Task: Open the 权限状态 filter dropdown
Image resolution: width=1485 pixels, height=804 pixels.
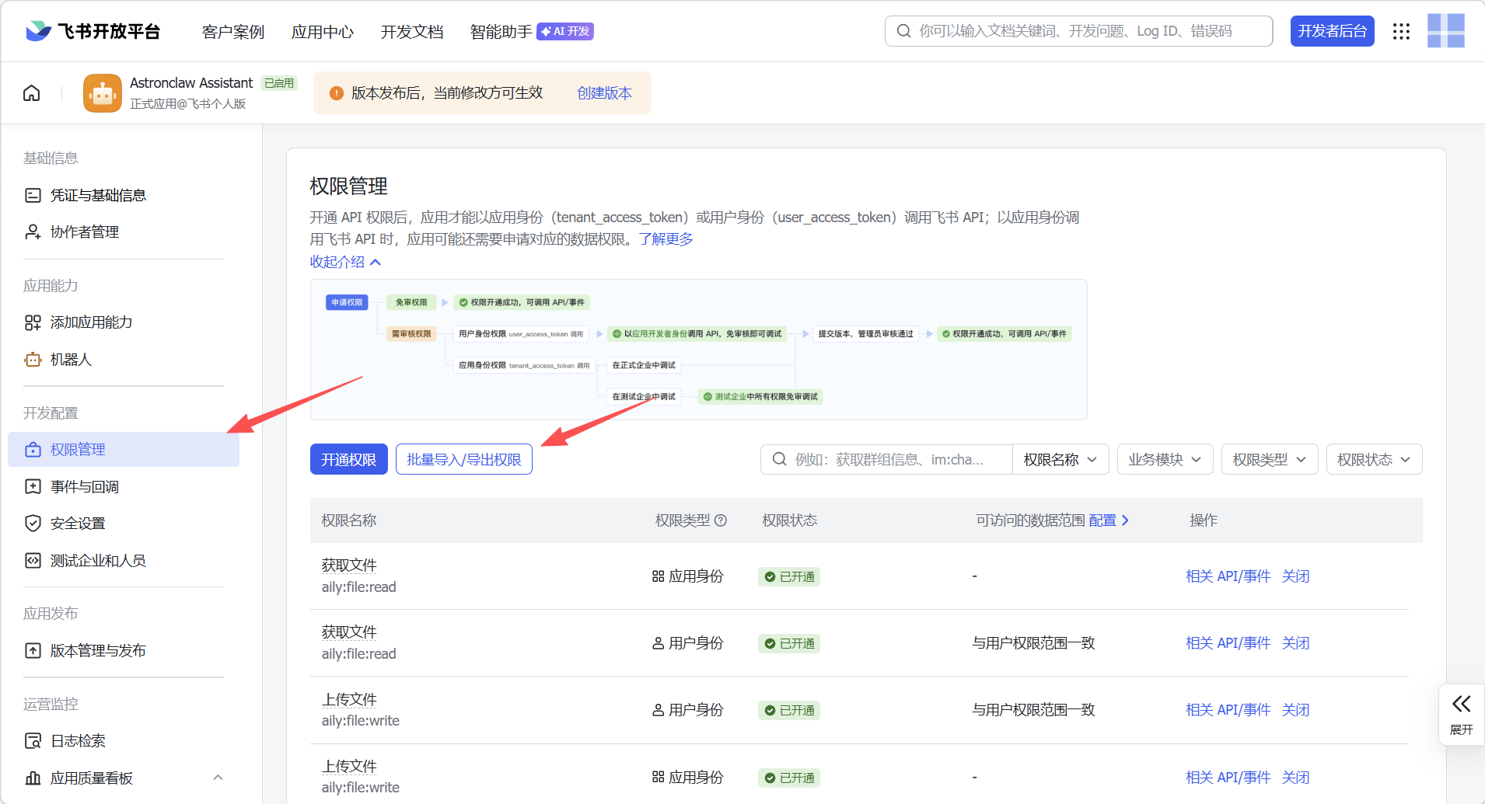Action: pyautogui.click(x=1373, y=460)
